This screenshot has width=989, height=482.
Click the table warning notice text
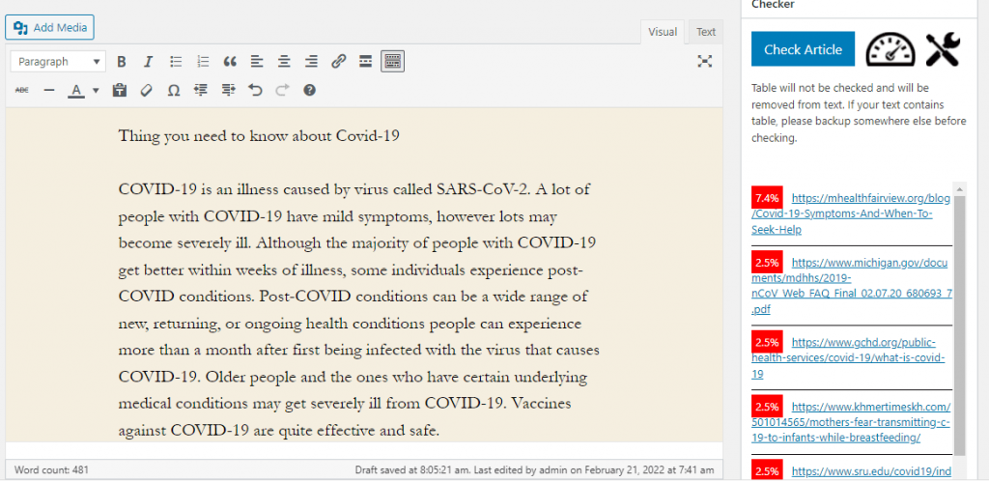pos(859,113)
